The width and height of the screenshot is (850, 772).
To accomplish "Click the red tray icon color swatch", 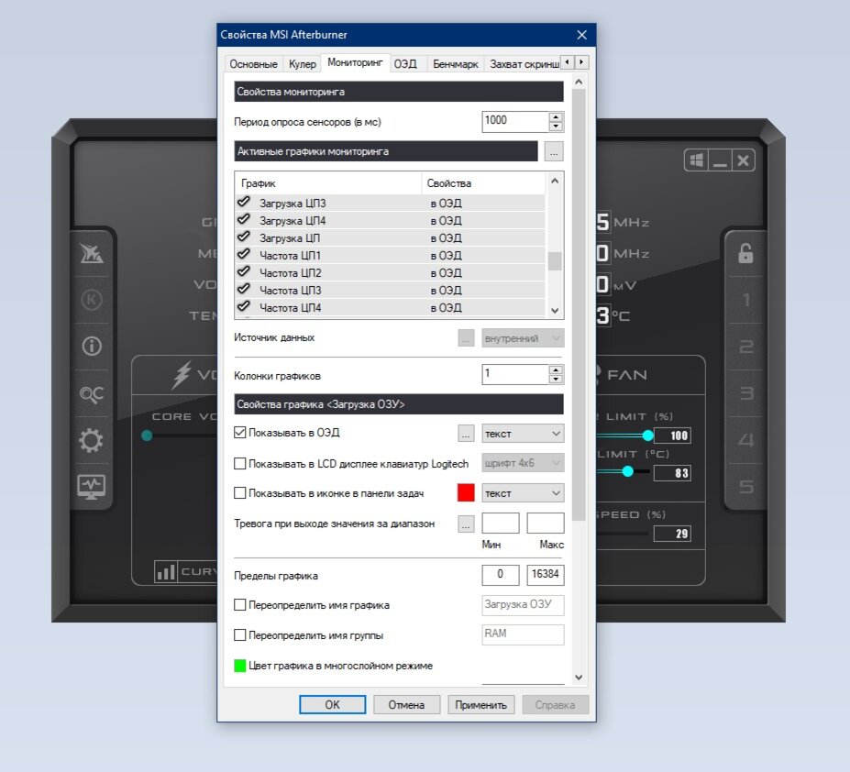I will coord(466,492).
